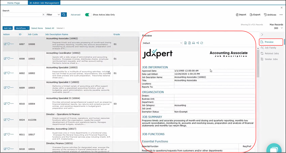Screen dimensions: 286x153
Task: Click the share icon in Preview toolbar
Action: tap(197, 43)
